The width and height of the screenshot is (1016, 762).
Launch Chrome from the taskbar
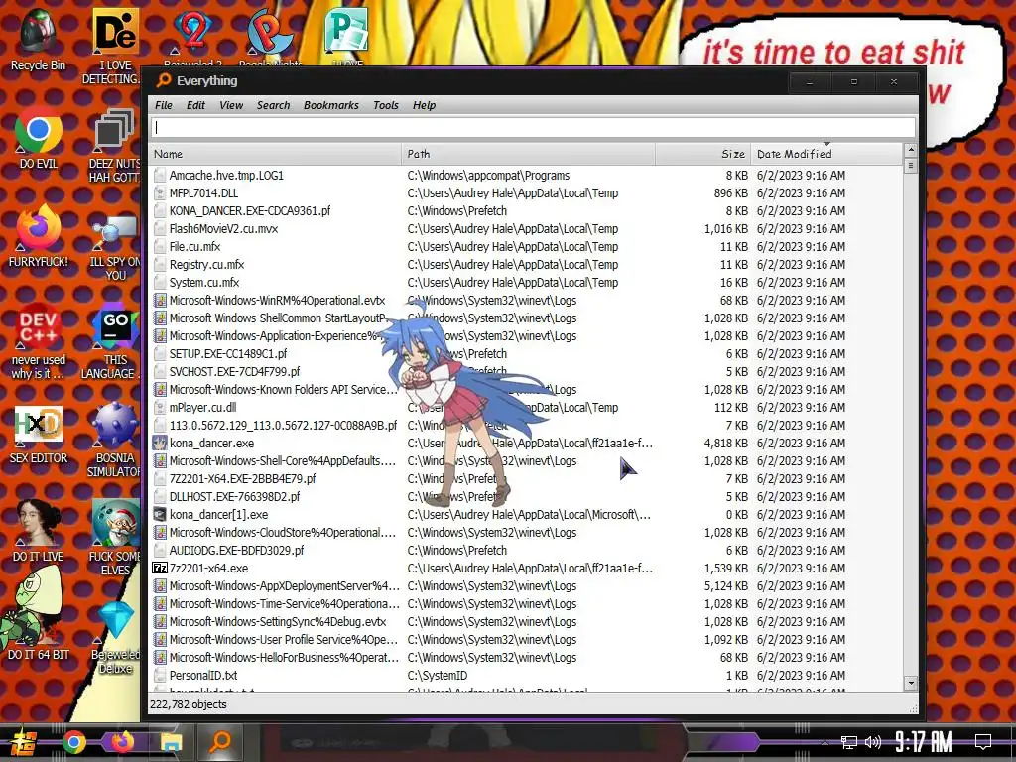coord(73,742)
